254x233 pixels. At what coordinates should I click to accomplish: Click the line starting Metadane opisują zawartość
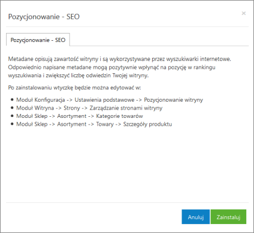[x=120, y=59]
